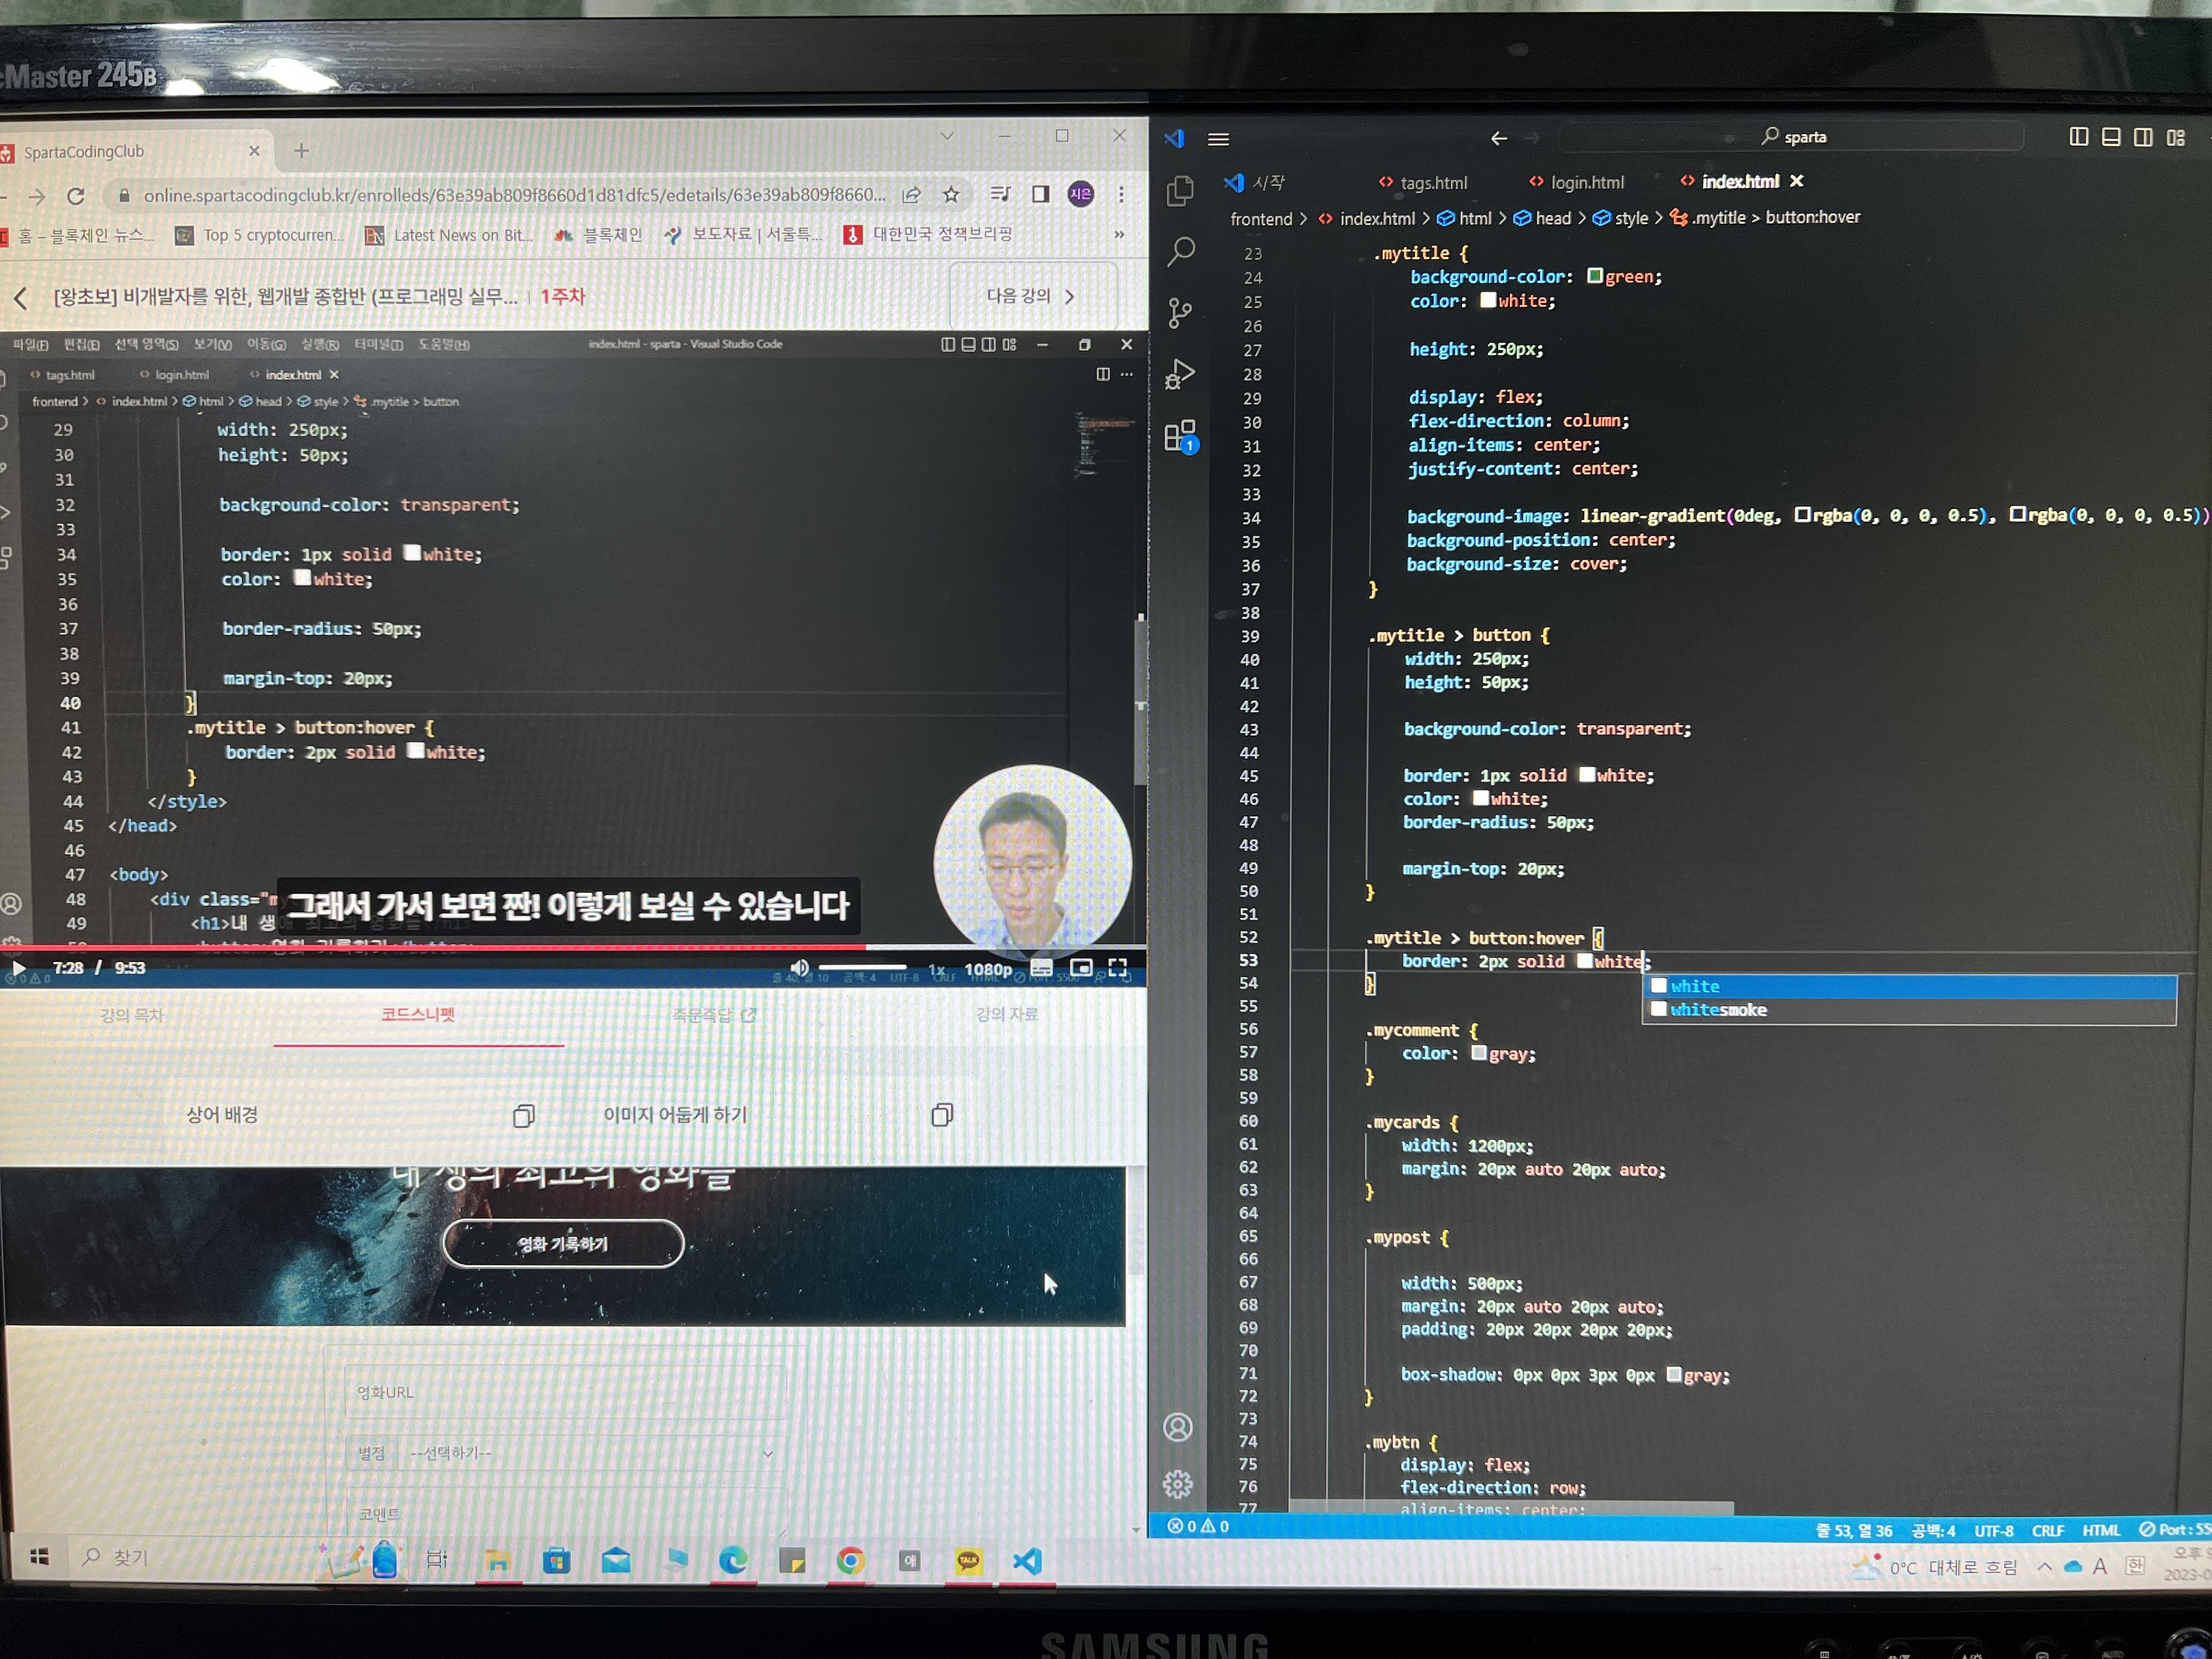Seek on the red video progress bar

(x=573, y=946)
